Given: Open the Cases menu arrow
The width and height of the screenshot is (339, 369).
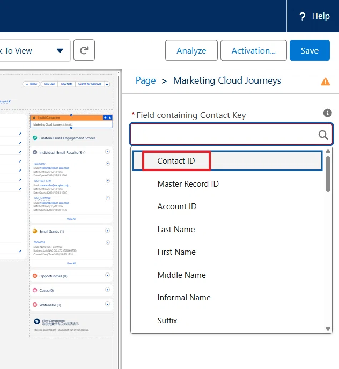Looking at the screenshot, I should (x=108, y=290).
